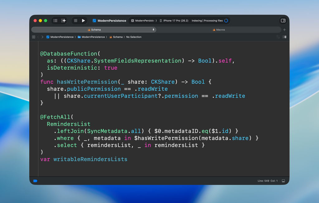Go back in editor history
The height and width of the screenshot is (203, 319).
(38, 37)
